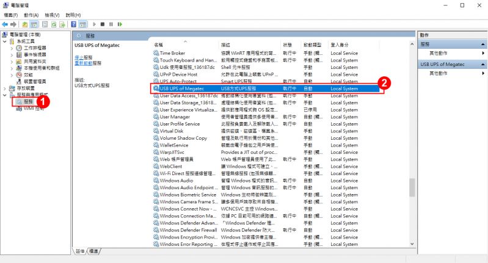
Task: Open the 動作(A) menu
Action: point(31,15)
